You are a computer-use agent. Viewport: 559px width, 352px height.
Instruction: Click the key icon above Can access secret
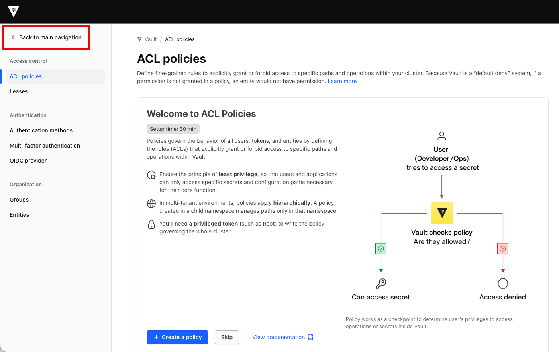coord(381,284)
